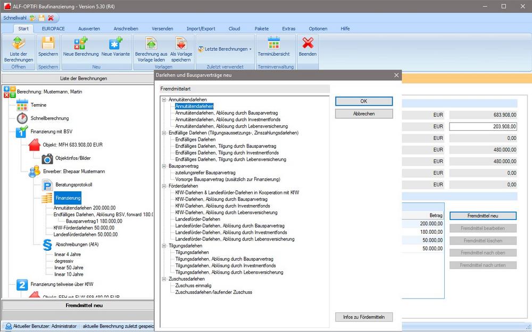The image size is (532, 332).
Task: Switch to the EUROPACE tab
Action: pos(53,28)
